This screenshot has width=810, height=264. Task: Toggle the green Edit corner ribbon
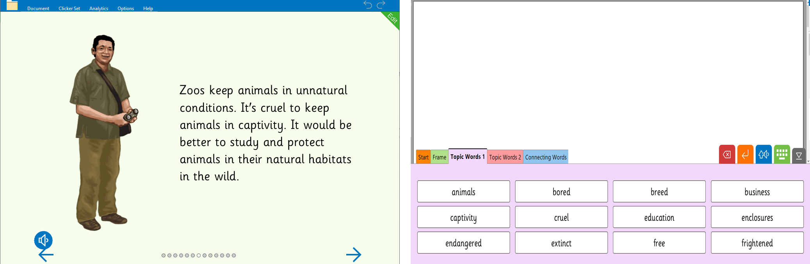392,18
